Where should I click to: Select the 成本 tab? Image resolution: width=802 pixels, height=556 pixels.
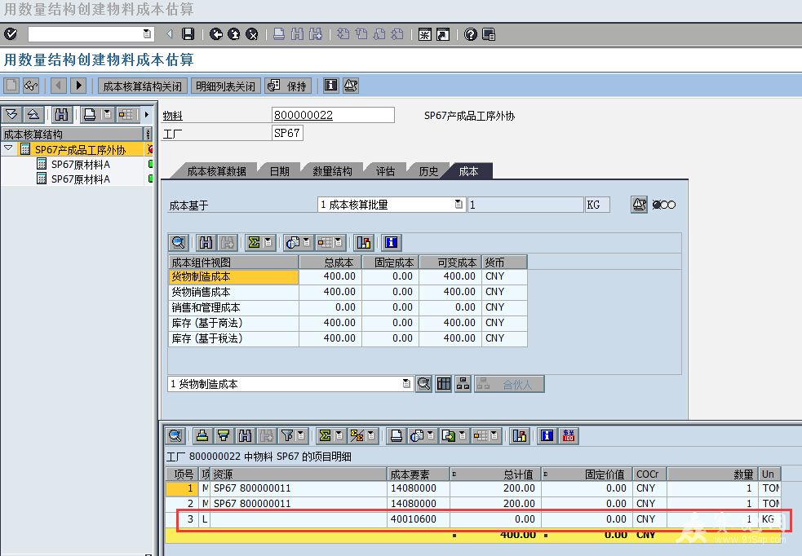(x=468, y=171)
